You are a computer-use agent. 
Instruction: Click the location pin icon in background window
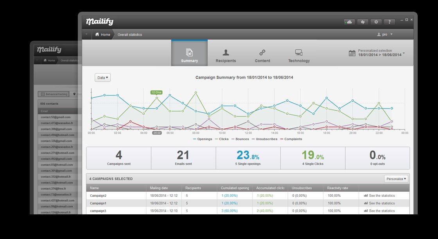pos(74,94)
